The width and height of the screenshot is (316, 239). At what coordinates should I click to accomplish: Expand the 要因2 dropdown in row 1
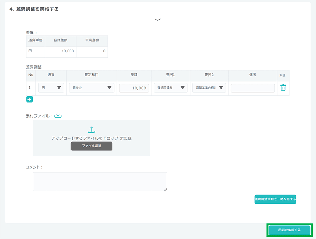(209, 88)
